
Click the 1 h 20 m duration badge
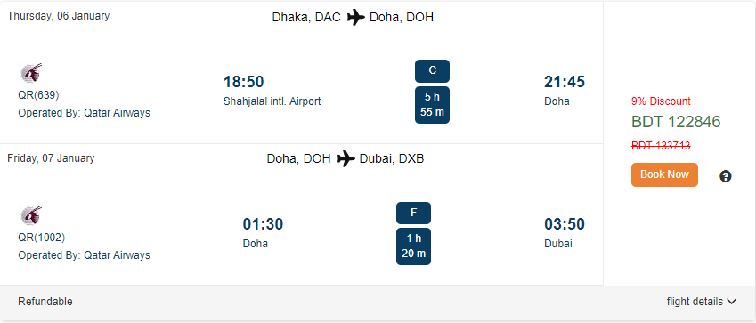(413, 246)
